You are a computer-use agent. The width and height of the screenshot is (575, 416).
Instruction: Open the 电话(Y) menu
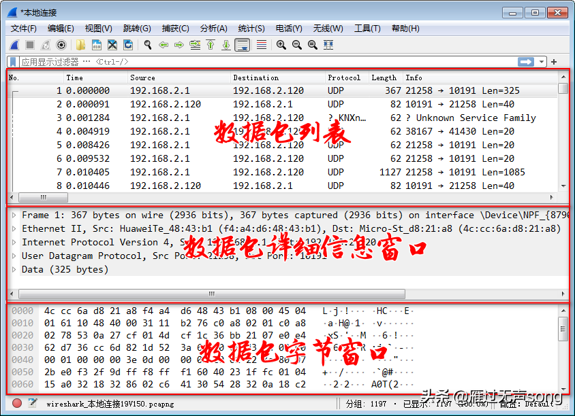[289, 29]
